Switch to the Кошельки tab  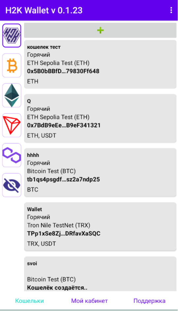(x=29, y=301)
